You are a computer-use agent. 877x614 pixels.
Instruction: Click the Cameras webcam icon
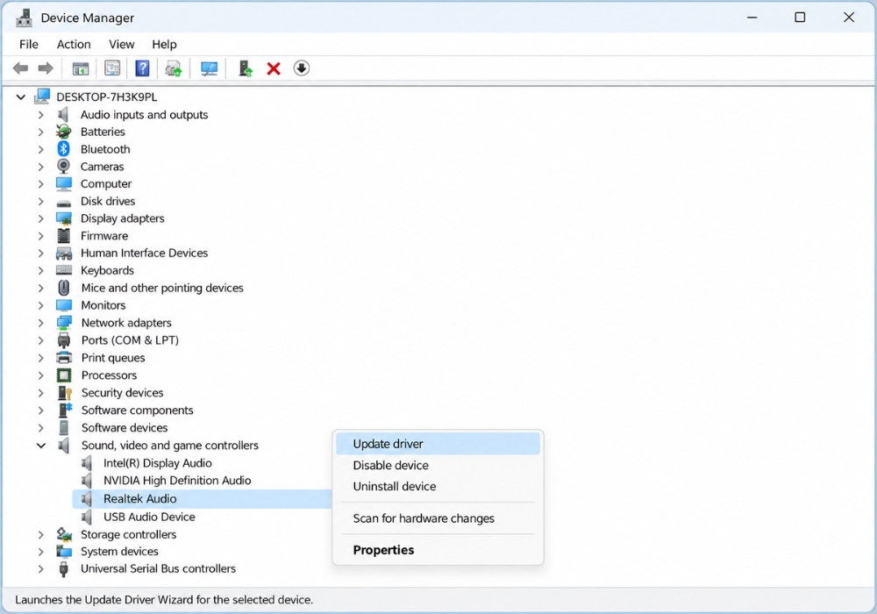pos(64,166)
